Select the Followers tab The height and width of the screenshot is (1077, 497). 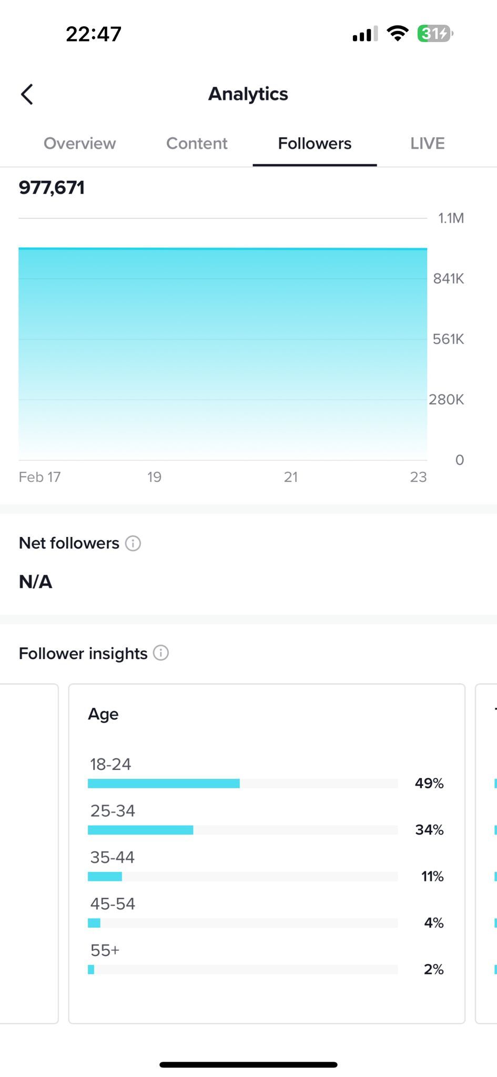point(315,144)
